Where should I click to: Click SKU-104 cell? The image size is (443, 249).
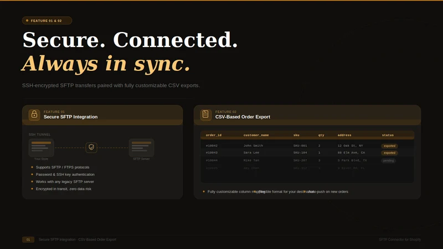300,153
